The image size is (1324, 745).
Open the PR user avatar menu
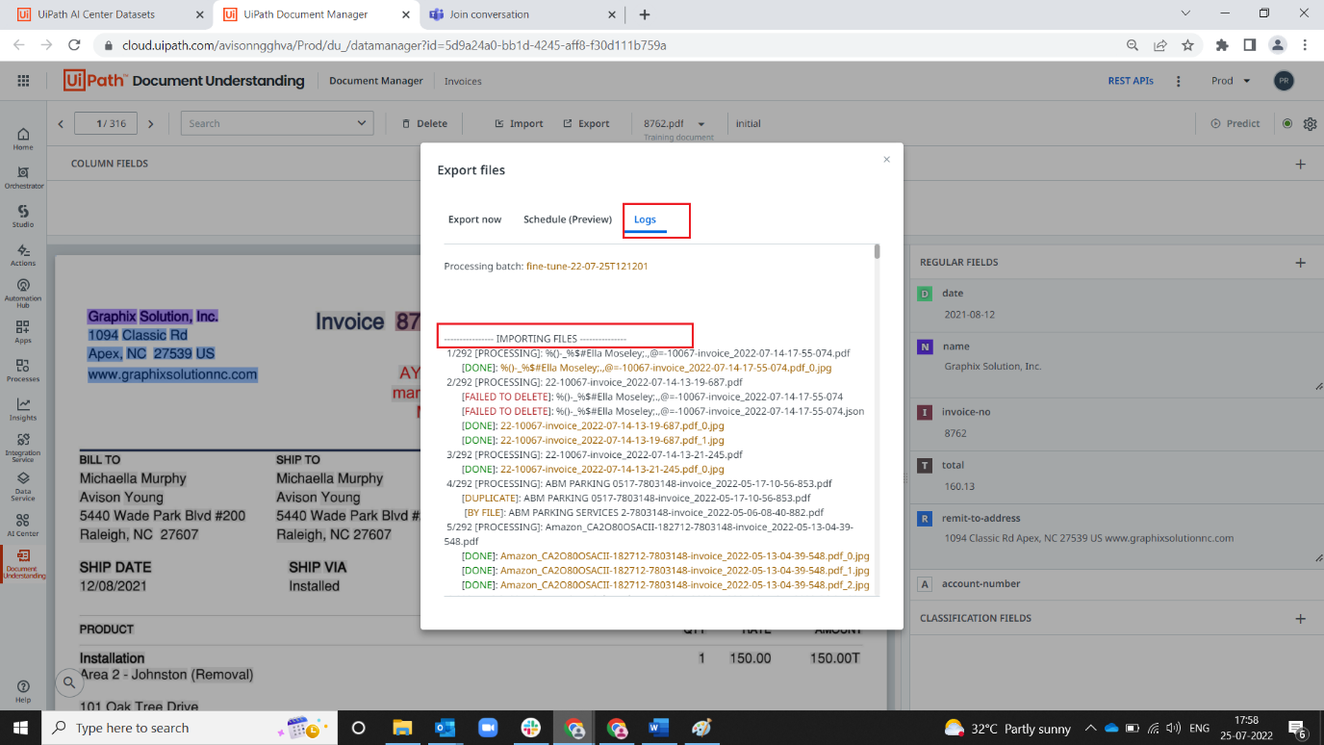click(1284, 81)
